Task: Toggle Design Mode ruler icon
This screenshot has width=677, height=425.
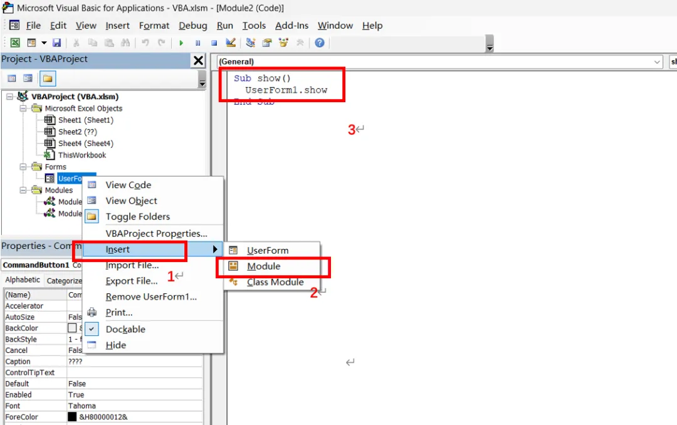Action: (x=231, y=43)
